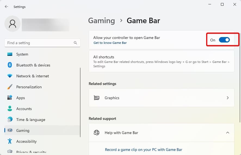Click the System monitor icon
The width and height of the screenshot is (241, 155).
click(10, 54)
